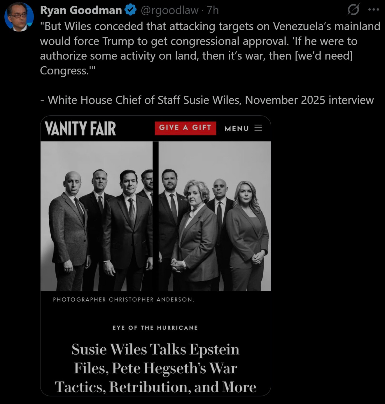Open the @rgoodlaw handle link
385x404 pixels.
point(169,10)
